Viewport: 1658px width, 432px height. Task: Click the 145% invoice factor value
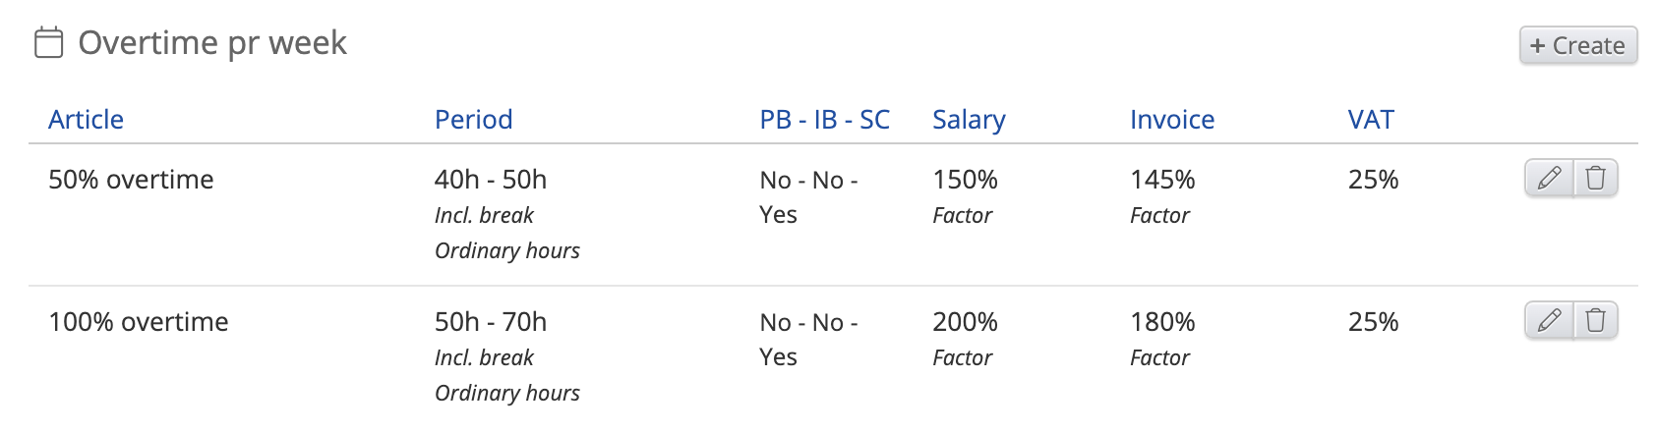1162,180
